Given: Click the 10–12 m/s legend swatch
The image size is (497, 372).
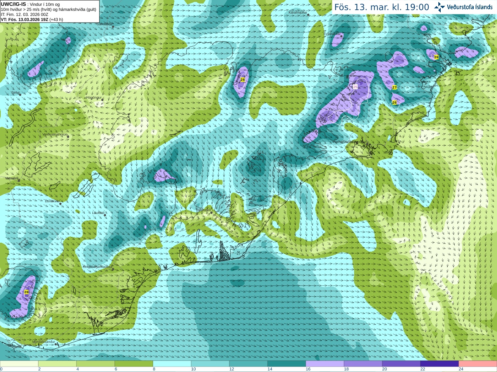Looking at the screenshot, I should (x=210, y=364).
